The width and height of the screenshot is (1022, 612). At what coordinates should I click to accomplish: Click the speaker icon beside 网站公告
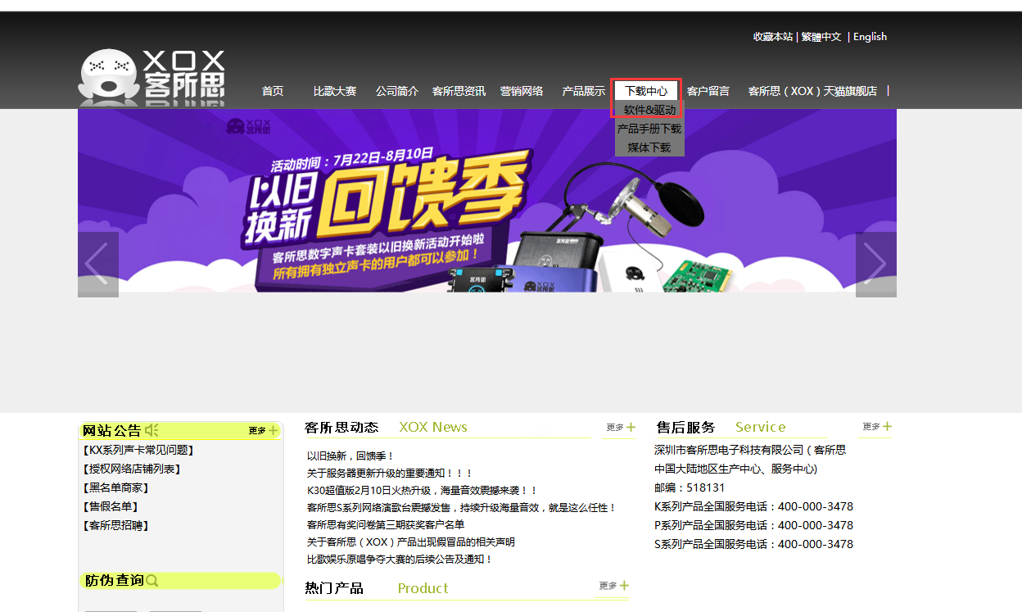tap(151, 430)
